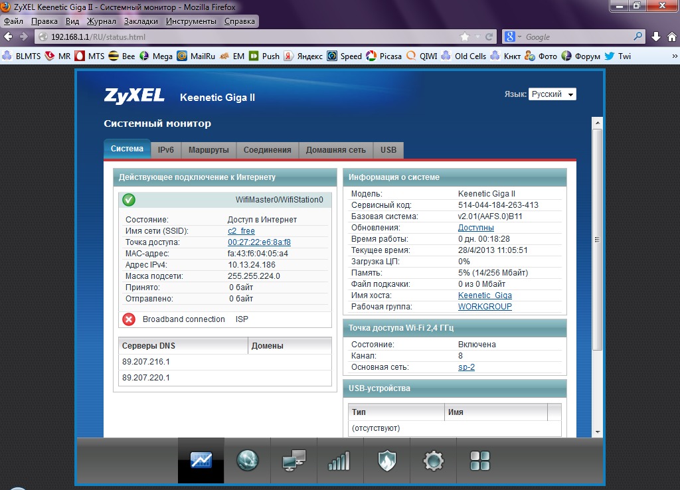Open the Twi bookmark in bookmarks toolbar
680x490 pixels.
tap(618, 56)
